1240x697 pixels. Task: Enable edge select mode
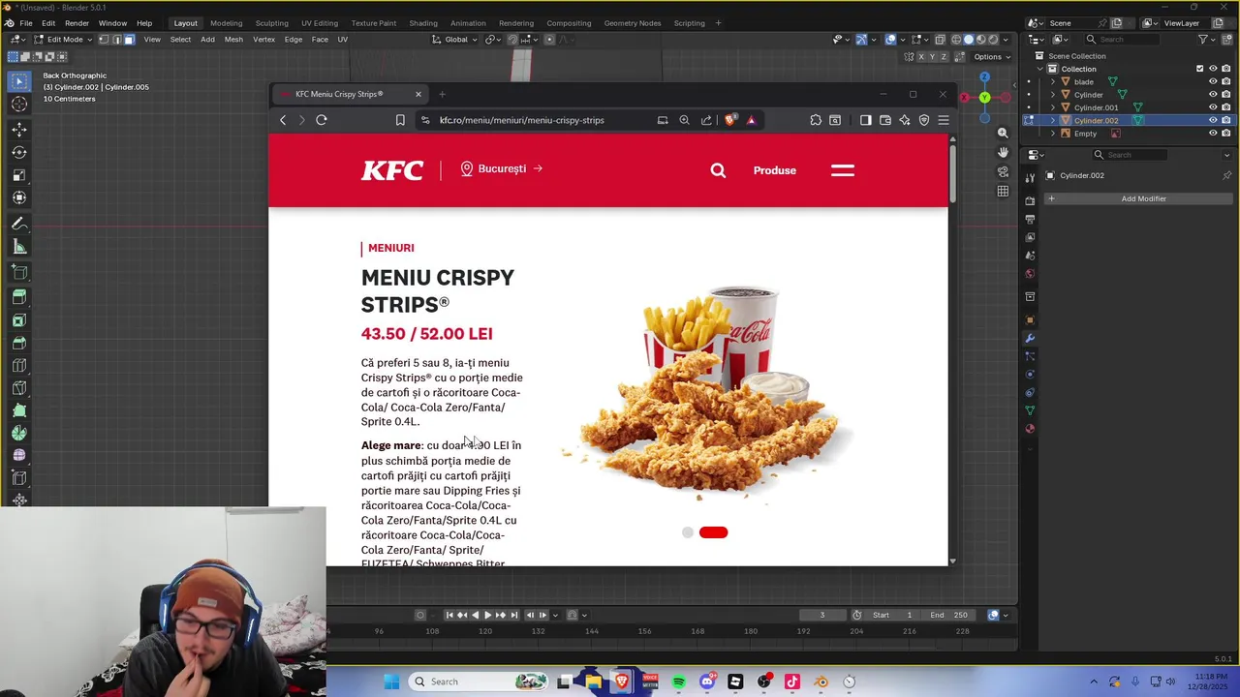pyautogui.click(x=116, y=40)
